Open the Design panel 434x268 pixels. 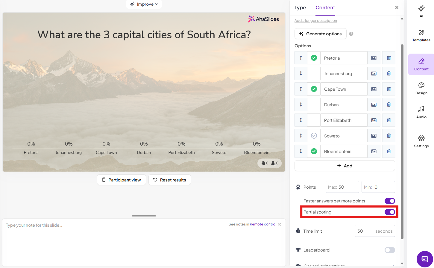click(x=421, y=89)
